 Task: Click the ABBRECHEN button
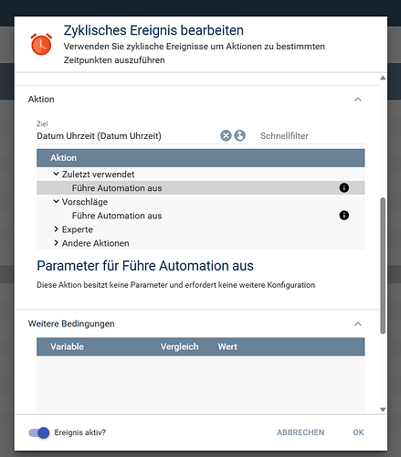(301, 432)
